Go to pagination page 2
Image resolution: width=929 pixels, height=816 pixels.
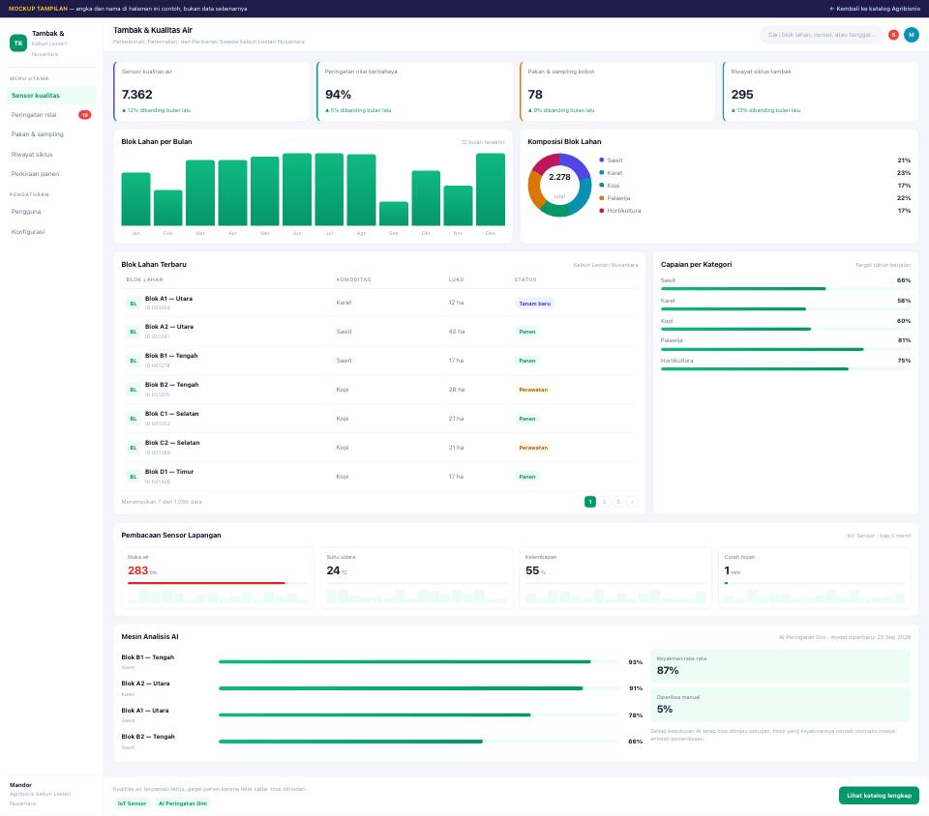tap(604, 502)
